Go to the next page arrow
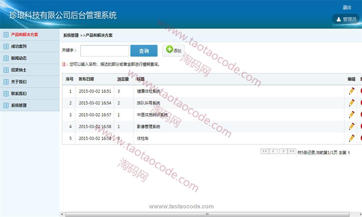 click(283, 152)
